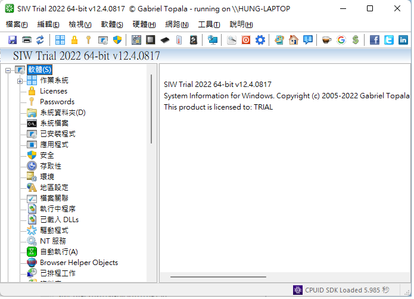The image size is (414, 299).
Task: Select 安全 in the tree
Action: [47, 155]
